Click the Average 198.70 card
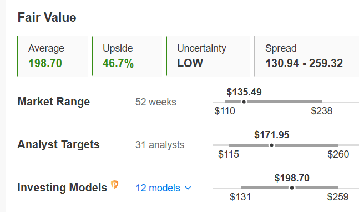Viewport: 359px width, 212px height. [52, 56]
